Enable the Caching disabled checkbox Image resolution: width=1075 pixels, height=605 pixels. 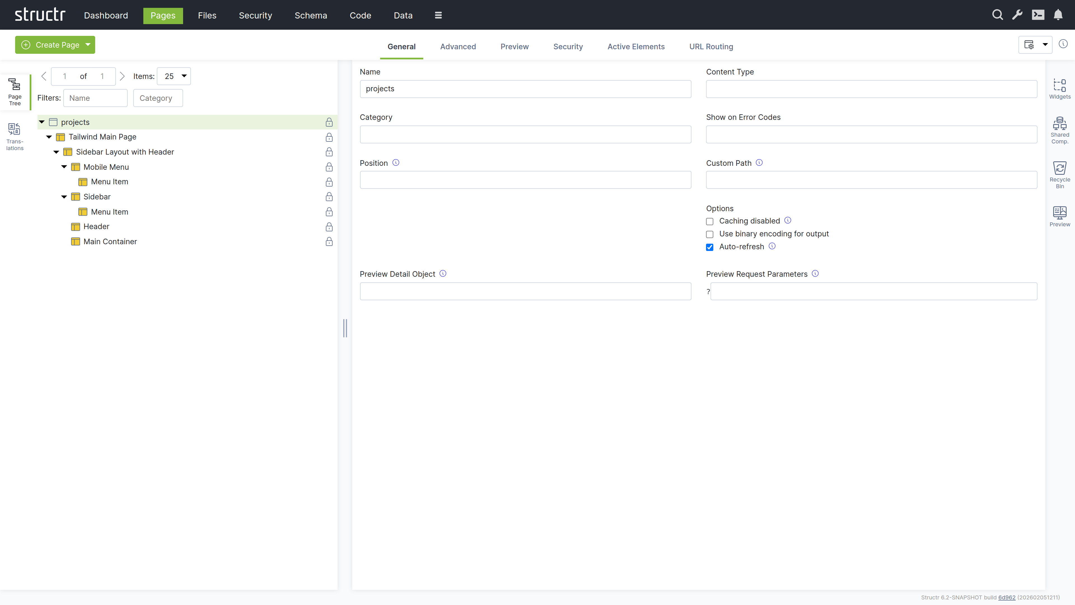709,221
